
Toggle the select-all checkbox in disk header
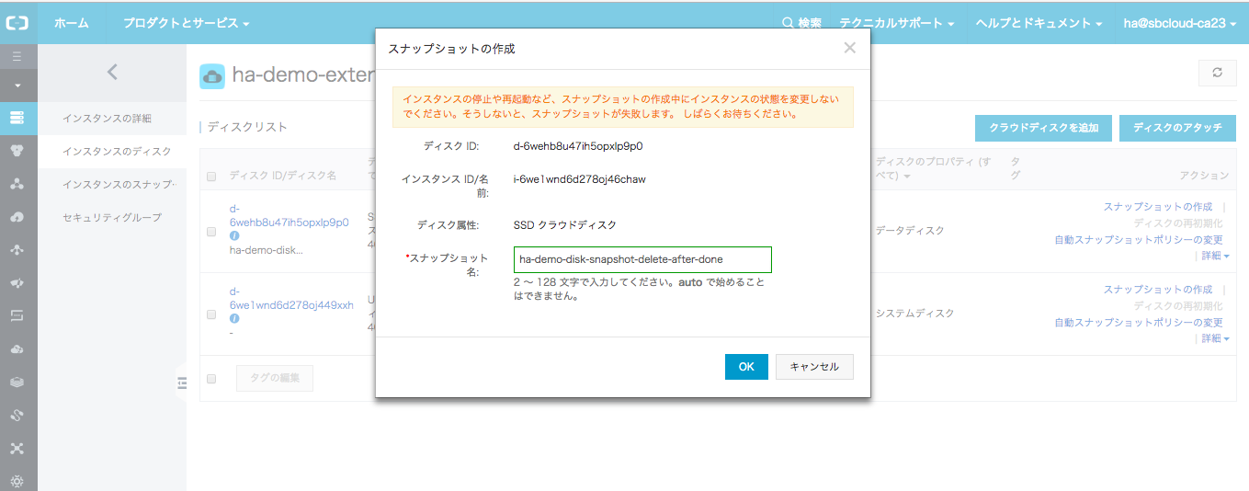click(x=211, y=177)
